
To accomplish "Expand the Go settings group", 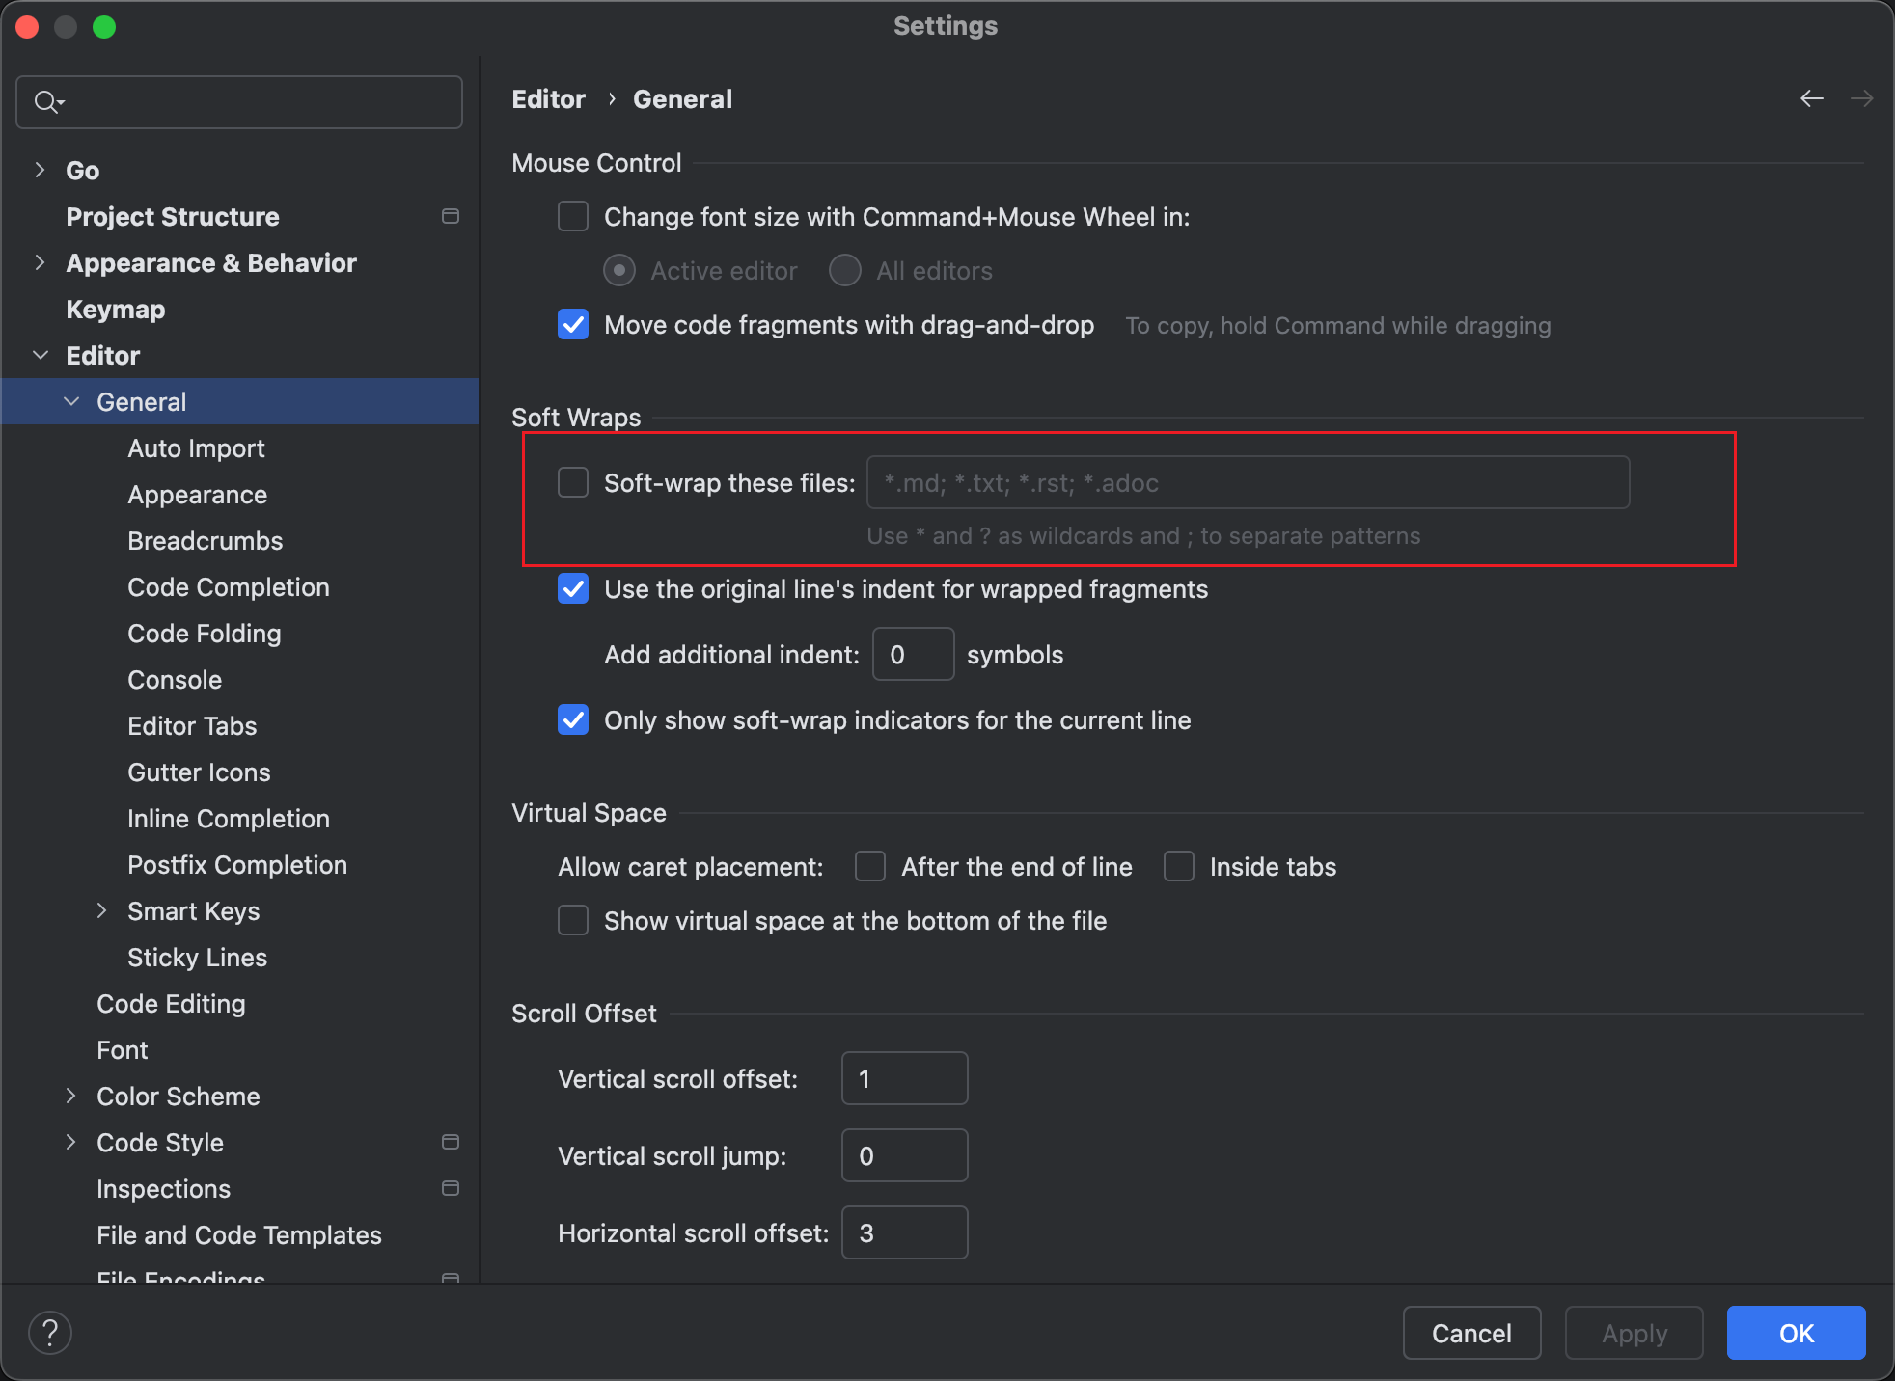I will (40, 170).
